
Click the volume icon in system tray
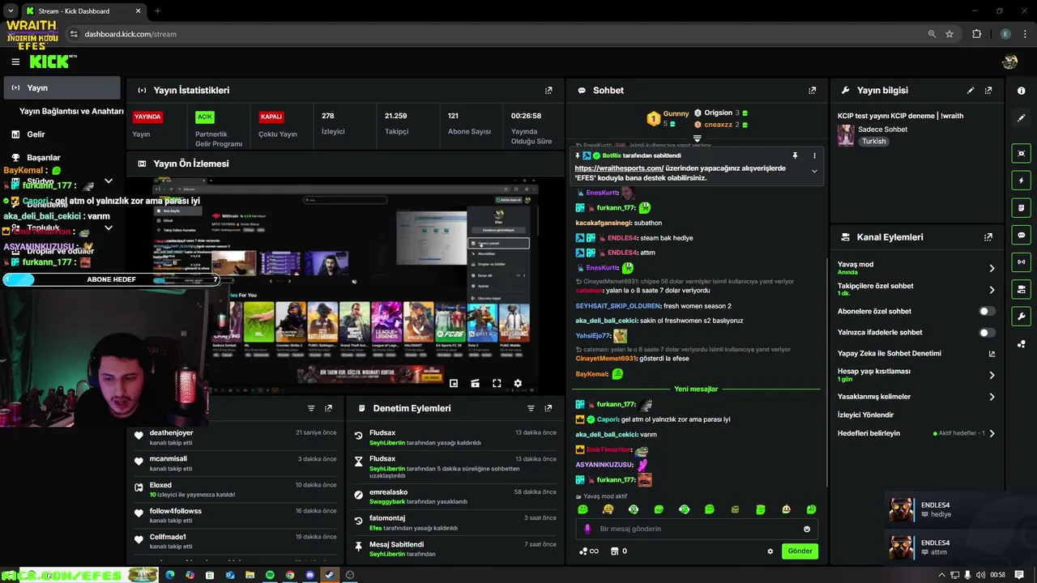point(979,575)
